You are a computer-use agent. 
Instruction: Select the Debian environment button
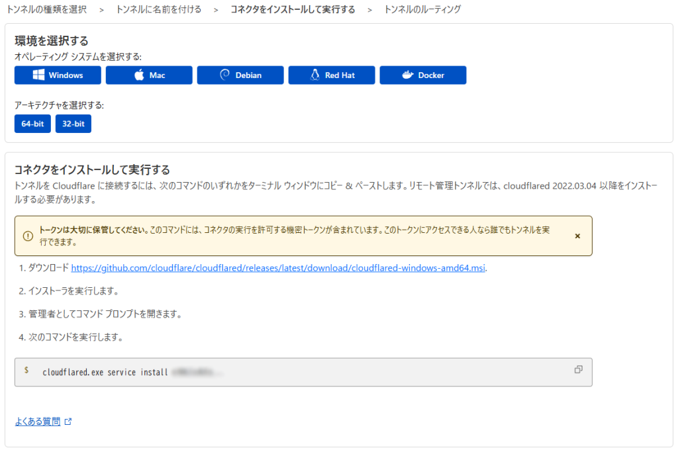240,75
